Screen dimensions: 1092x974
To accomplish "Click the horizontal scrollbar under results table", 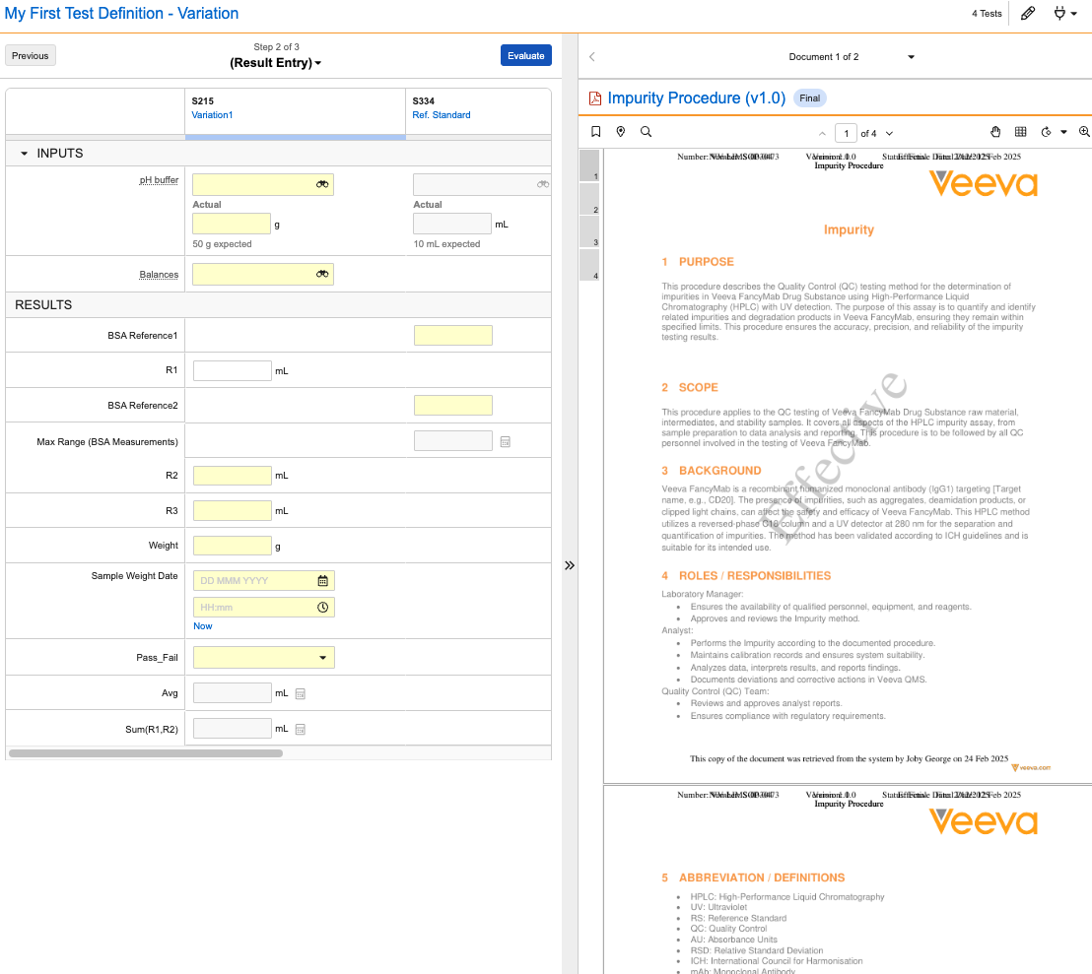I will tap(146, 753).
